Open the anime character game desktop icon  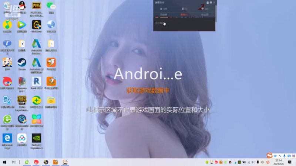[7, 62]
